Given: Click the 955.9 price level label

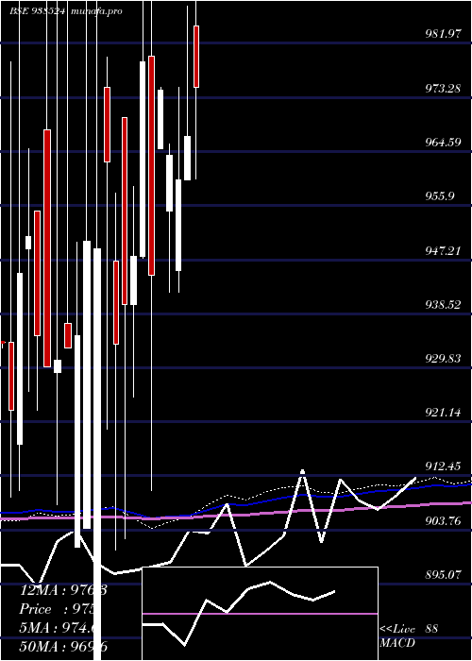Looking at the screenshot, I should coord(440,196).
